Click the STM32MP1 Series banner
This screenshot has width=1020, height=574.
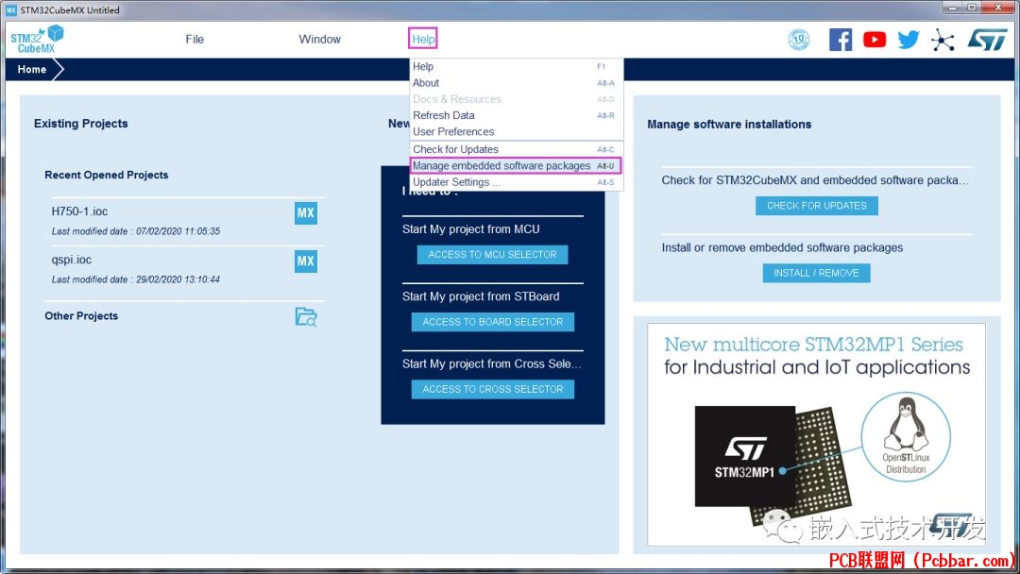(x=816, y=434)
